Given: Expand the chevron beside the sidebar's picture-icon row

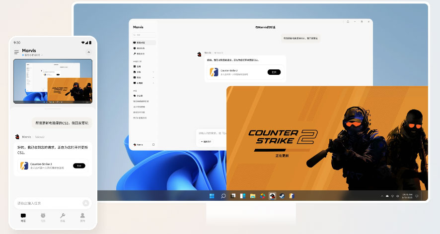Looking at the screenshot, I should 153,77.
